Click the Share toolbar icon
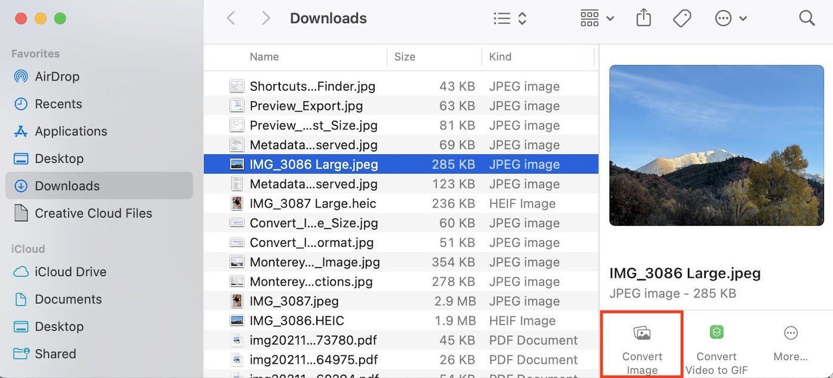This screenshot has height=378, width=833. (x=643, y=18)
